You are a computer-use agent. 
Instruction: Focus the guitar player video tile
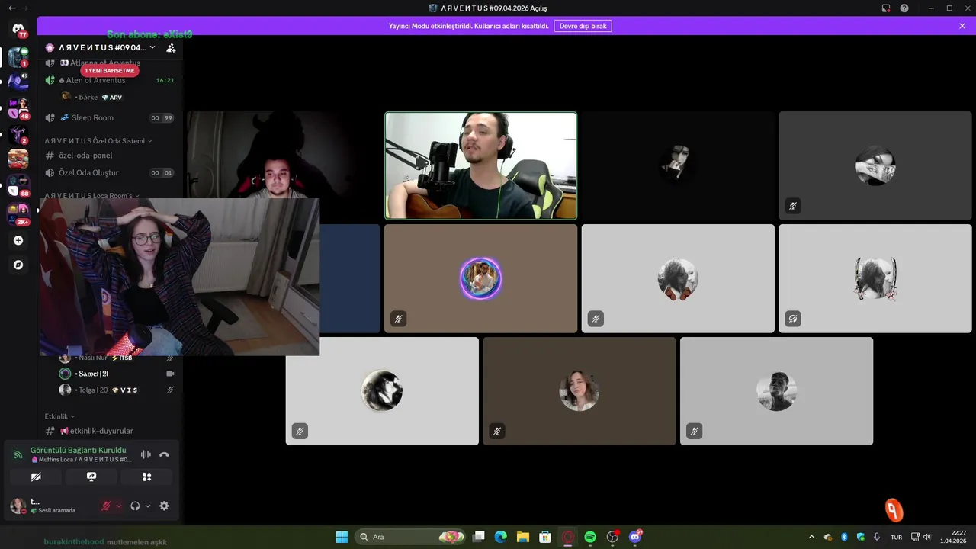click(x=480, y=165)
